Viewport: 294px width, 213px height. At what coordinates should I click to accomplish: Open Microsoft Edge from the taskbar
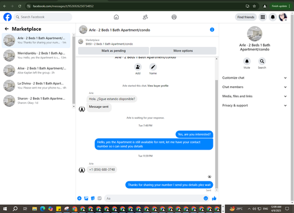43,209
